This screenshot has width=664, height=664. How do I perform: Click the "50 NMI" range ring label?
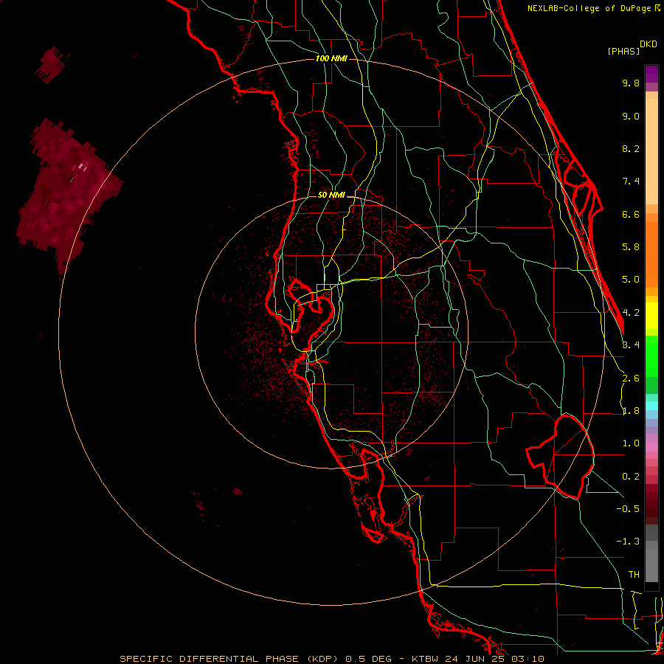coord(331,196)
